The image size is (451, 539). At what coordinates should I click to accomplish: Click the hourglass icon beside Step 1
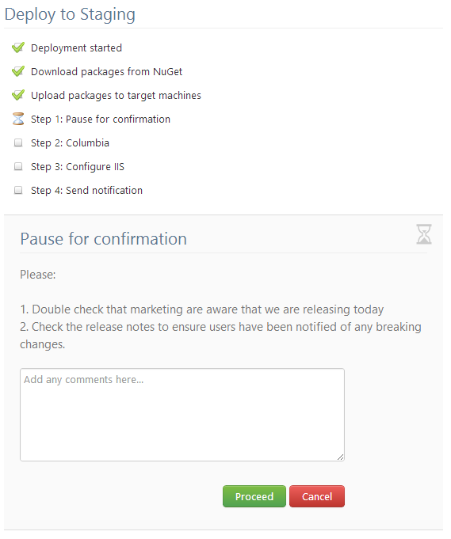18,119
